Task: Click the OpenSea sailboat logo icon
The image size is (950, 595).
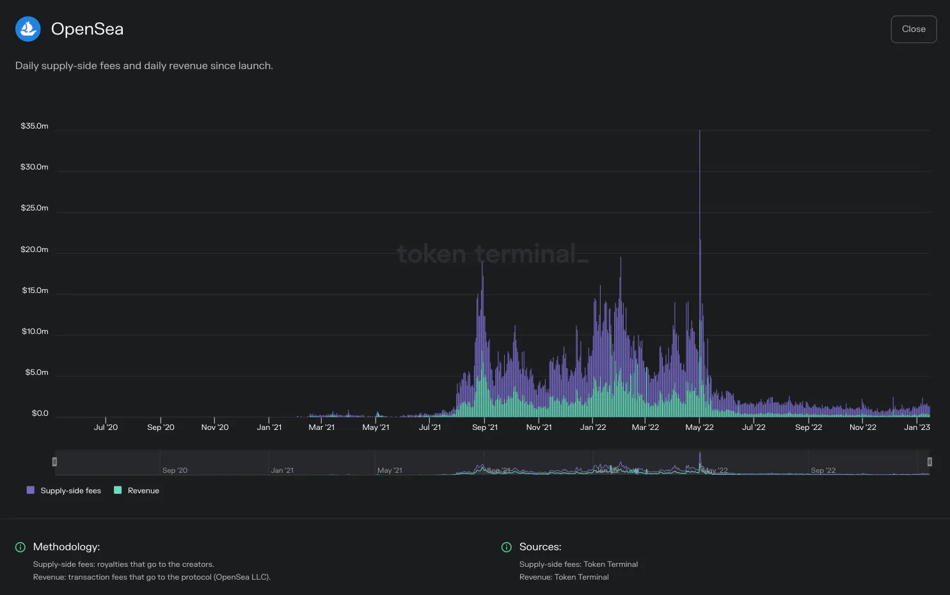Action: (x=28, y=29)
